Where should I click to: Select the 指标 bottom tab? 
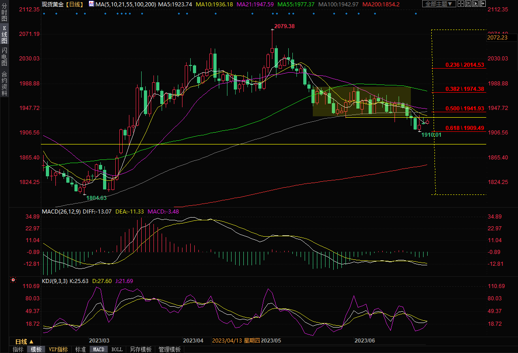(18, 349)
